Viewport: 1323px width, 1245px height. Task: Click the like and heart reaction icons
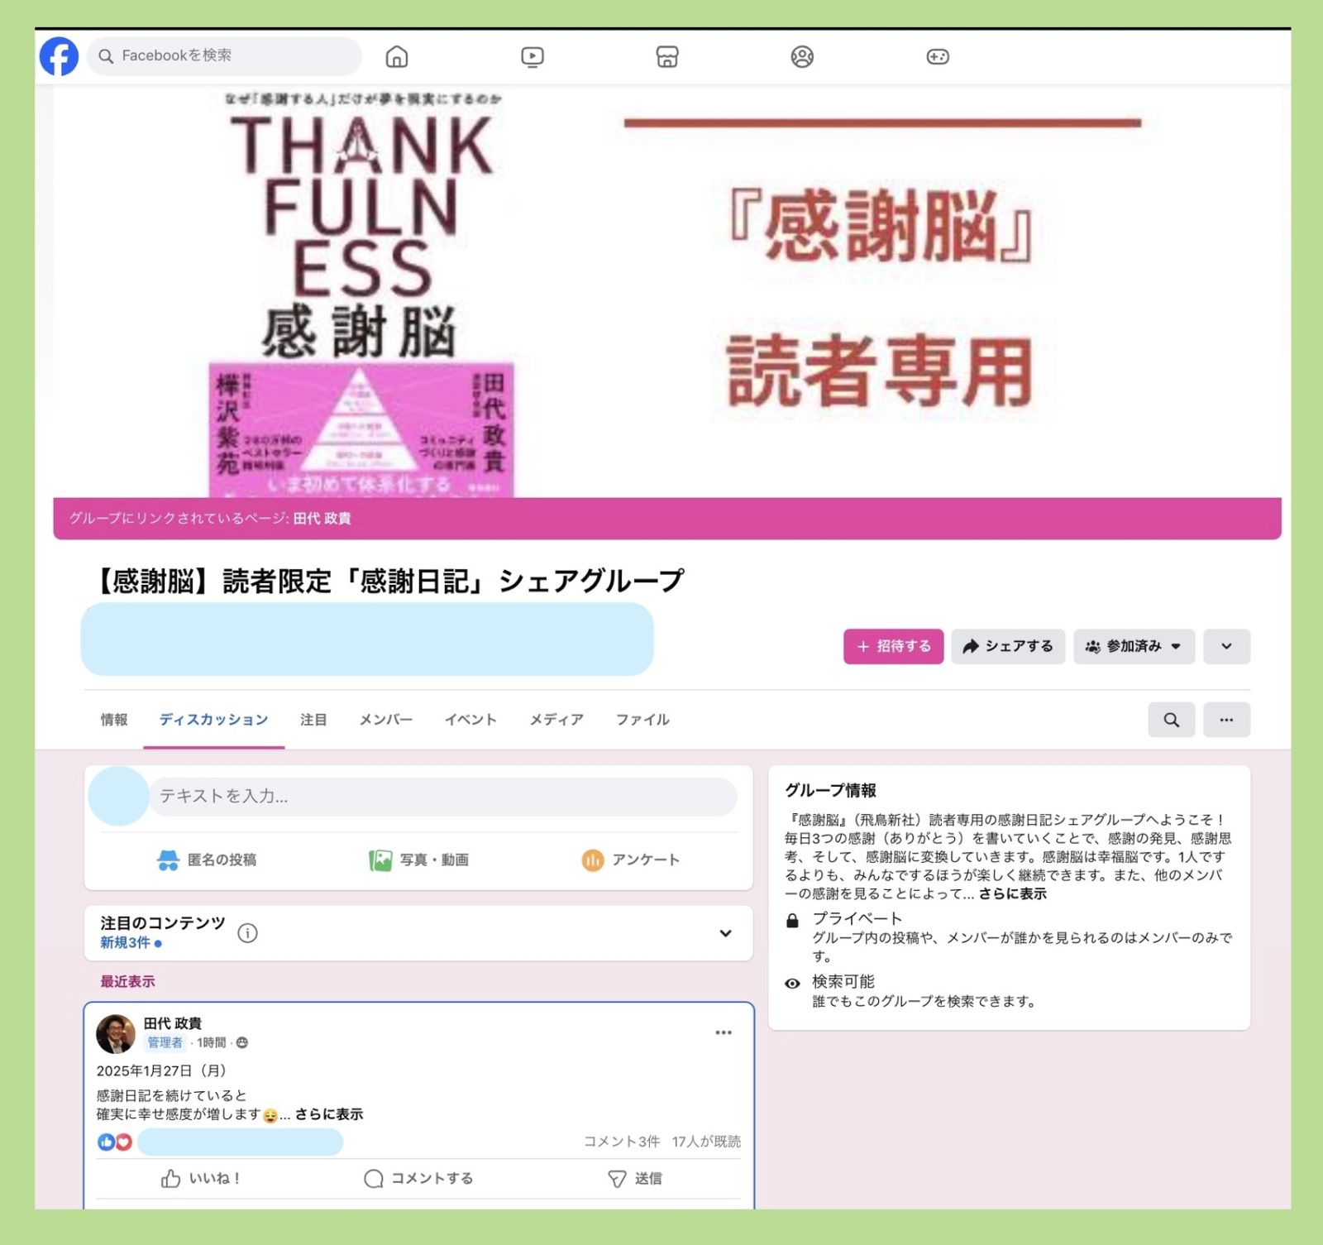click(x=115, y=1142)
